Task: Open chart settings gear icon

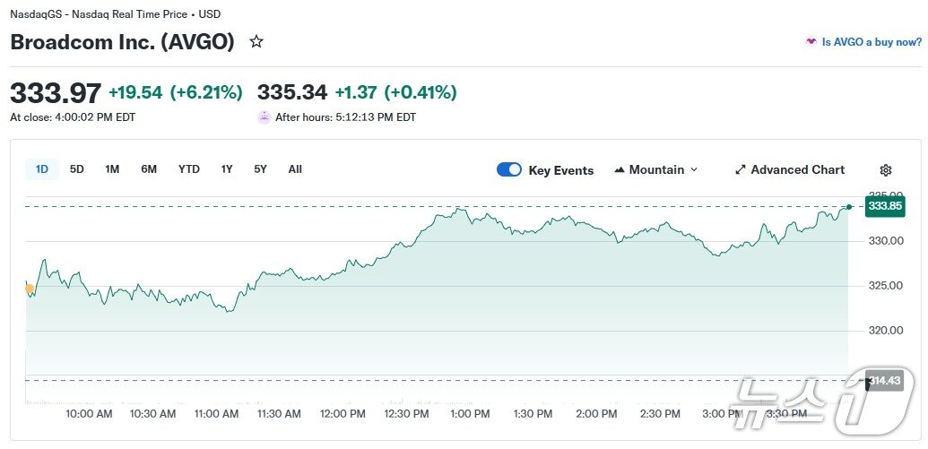Action: 886,170
